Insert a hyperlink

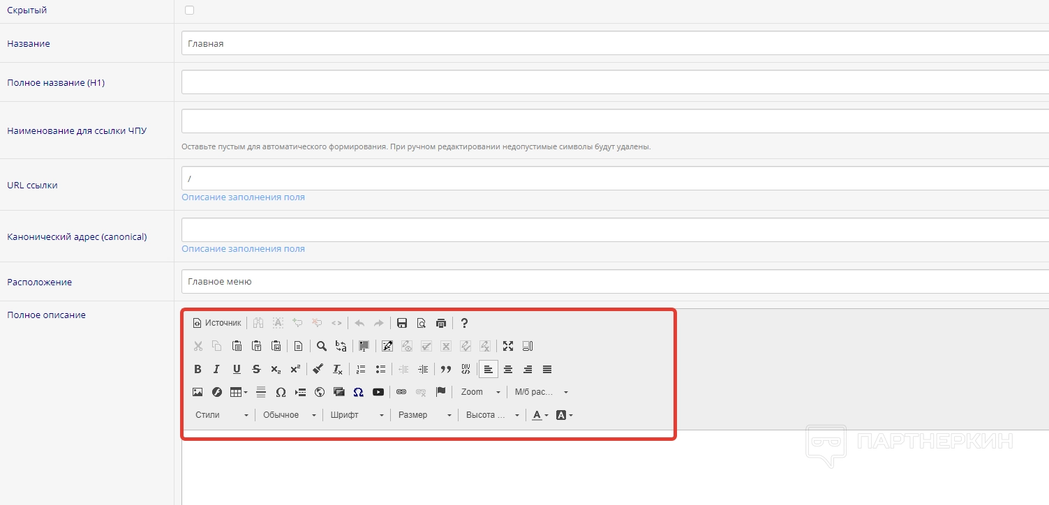click(x=401, y=392)
